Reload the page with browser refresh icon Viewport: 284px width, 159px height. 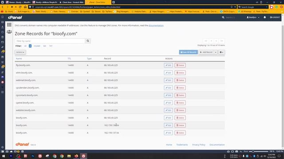click(20, 7)
